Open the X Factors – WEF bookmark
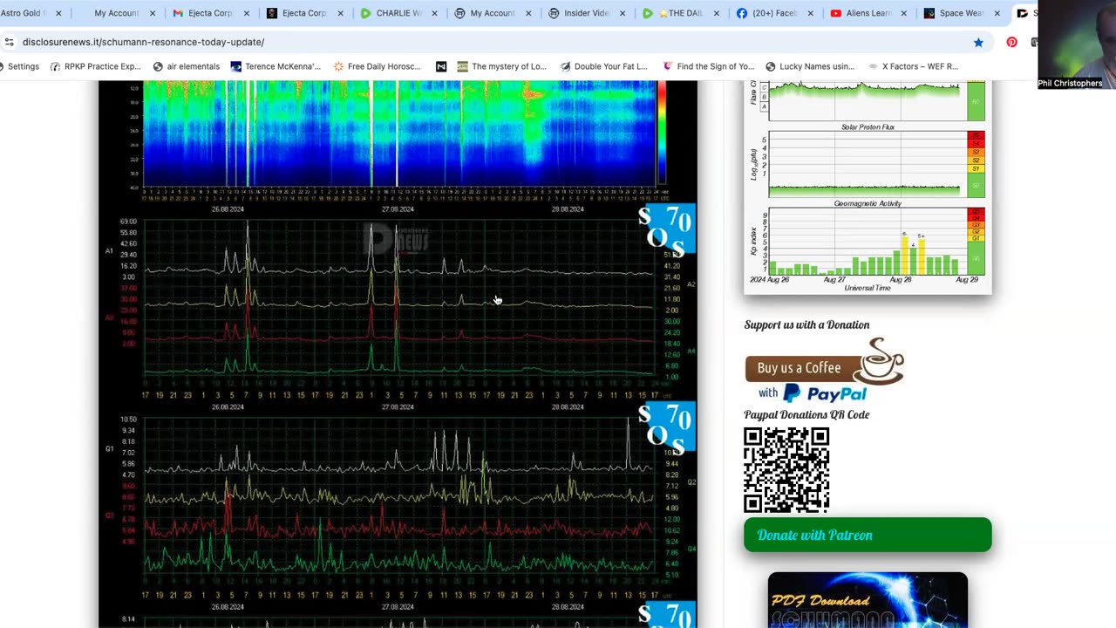The image size is (1116, 628). pyautogui.click(x=912, y=66)
